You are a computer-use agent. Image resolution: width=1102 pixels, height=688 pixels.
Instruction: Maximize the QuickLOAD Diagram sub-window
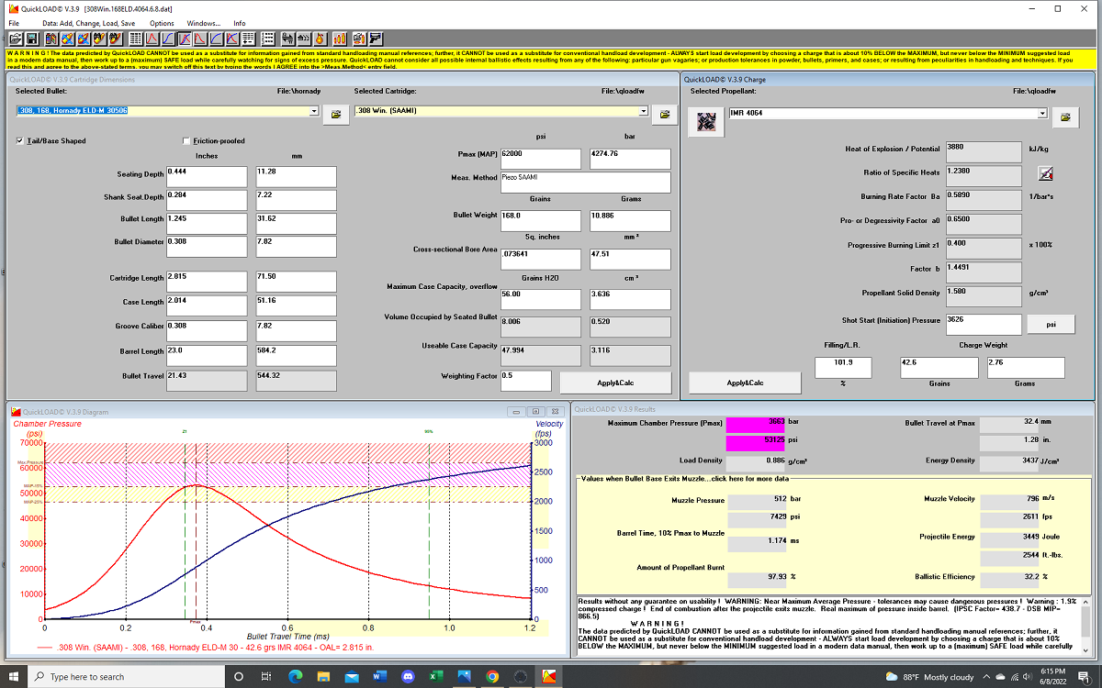[538, 412]
